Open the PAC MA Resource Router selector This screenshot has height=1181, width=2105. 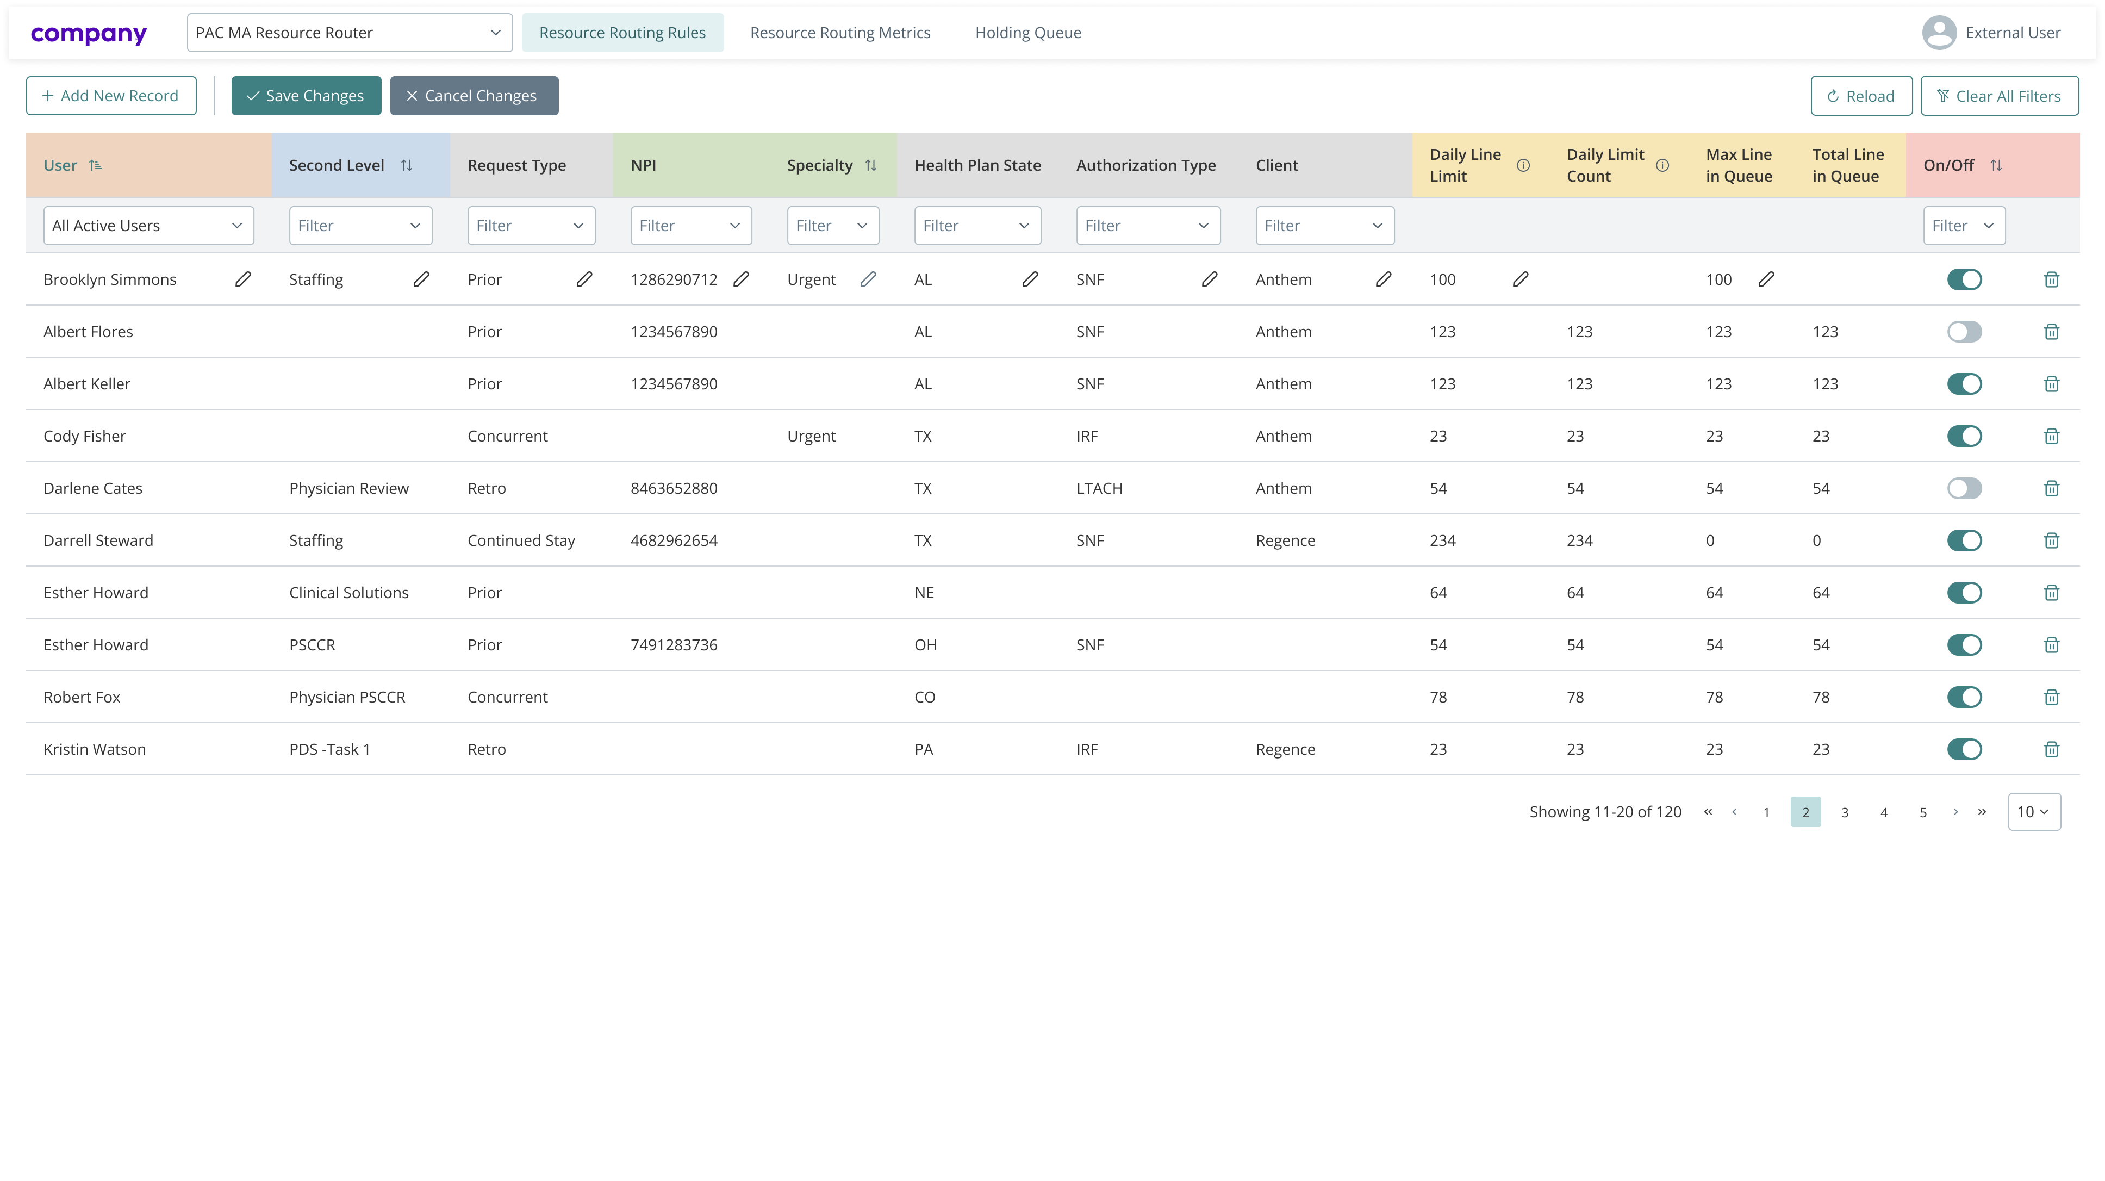point(349,32)
